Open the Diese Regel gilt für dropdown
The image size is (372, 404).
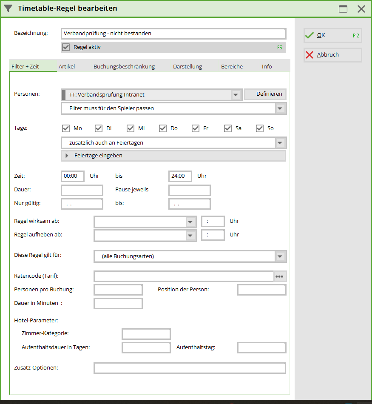click(x=279, y=256)
